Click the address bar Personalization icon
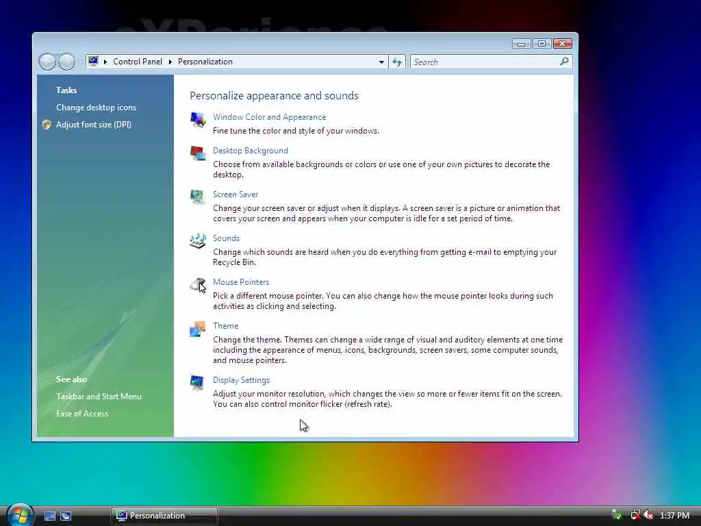The height and width of the screenshot is (526, 701). [x=93, y=61]
